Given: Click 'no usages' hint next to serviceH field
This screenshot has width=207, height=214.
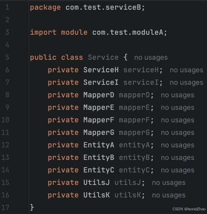Looking at the screenshot, I should pos(186,70).
